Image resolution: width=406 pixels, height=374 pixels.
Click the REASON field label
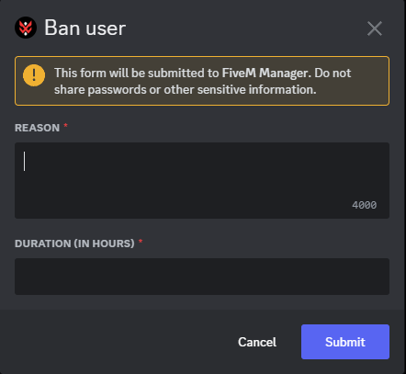[38, 128]
